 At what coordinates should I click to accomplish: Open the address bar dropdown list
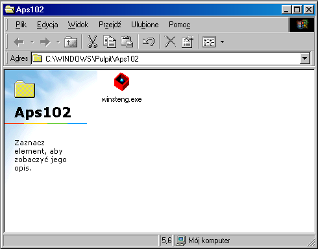coord(305,58)
